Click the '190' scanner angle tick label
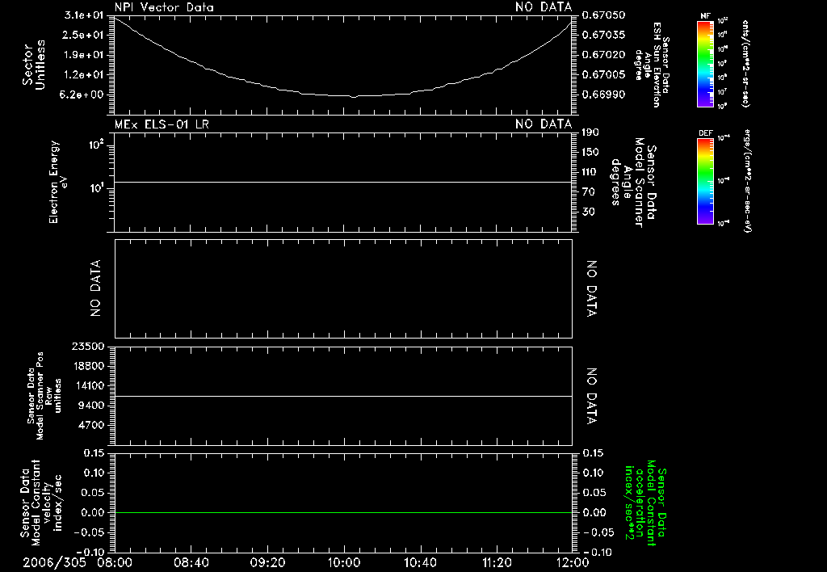Image resolution: width=827 pixels, height=572 pixels. pos(590,132)
